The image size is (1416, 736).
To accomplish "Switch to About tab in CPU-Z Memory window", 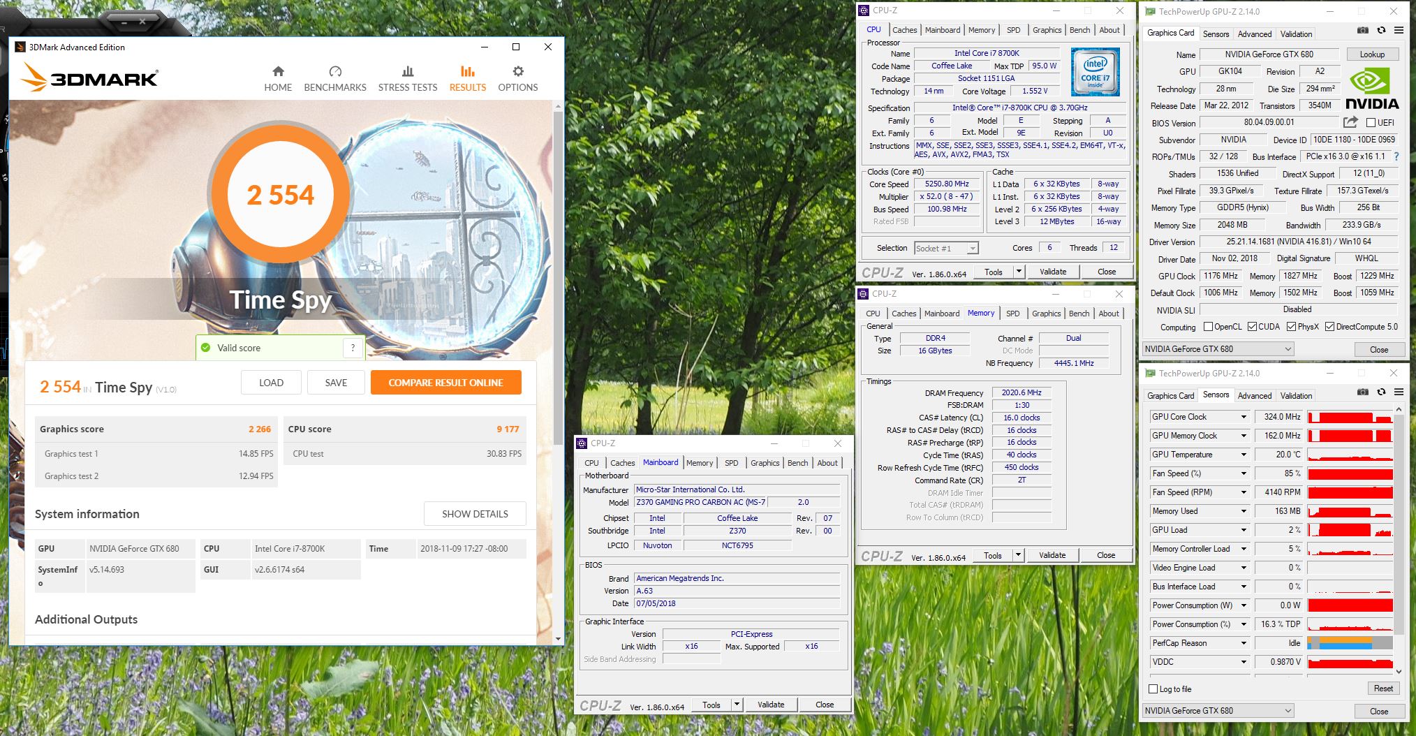I will (x=1108, y=314).
